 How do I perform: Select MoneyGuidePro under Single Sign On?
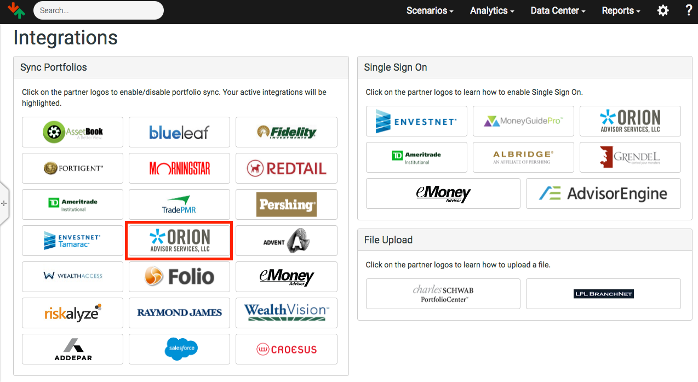tap(523, 121)
